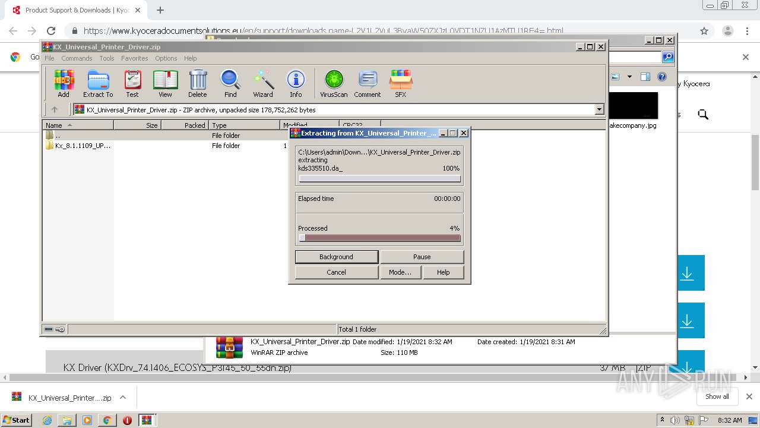Click the View file icon

[x=165, y=84]
